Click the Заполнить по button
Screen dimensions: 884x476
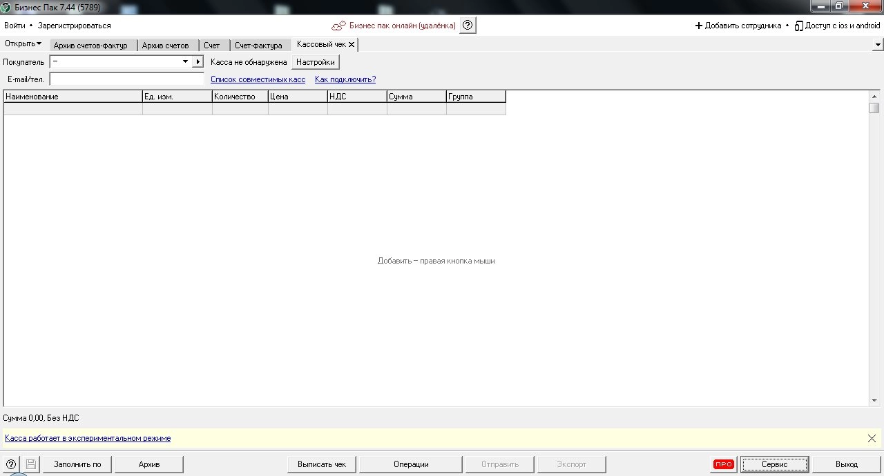pos(77,464)
